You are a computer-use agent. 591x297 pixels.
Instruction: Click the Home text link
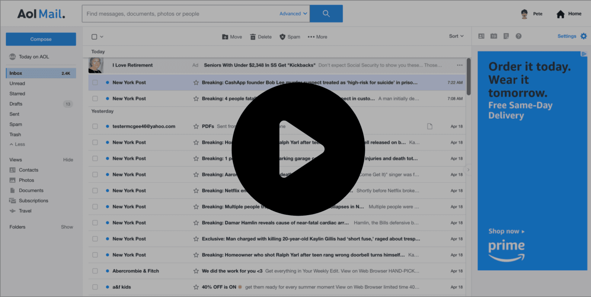(575, 14)
